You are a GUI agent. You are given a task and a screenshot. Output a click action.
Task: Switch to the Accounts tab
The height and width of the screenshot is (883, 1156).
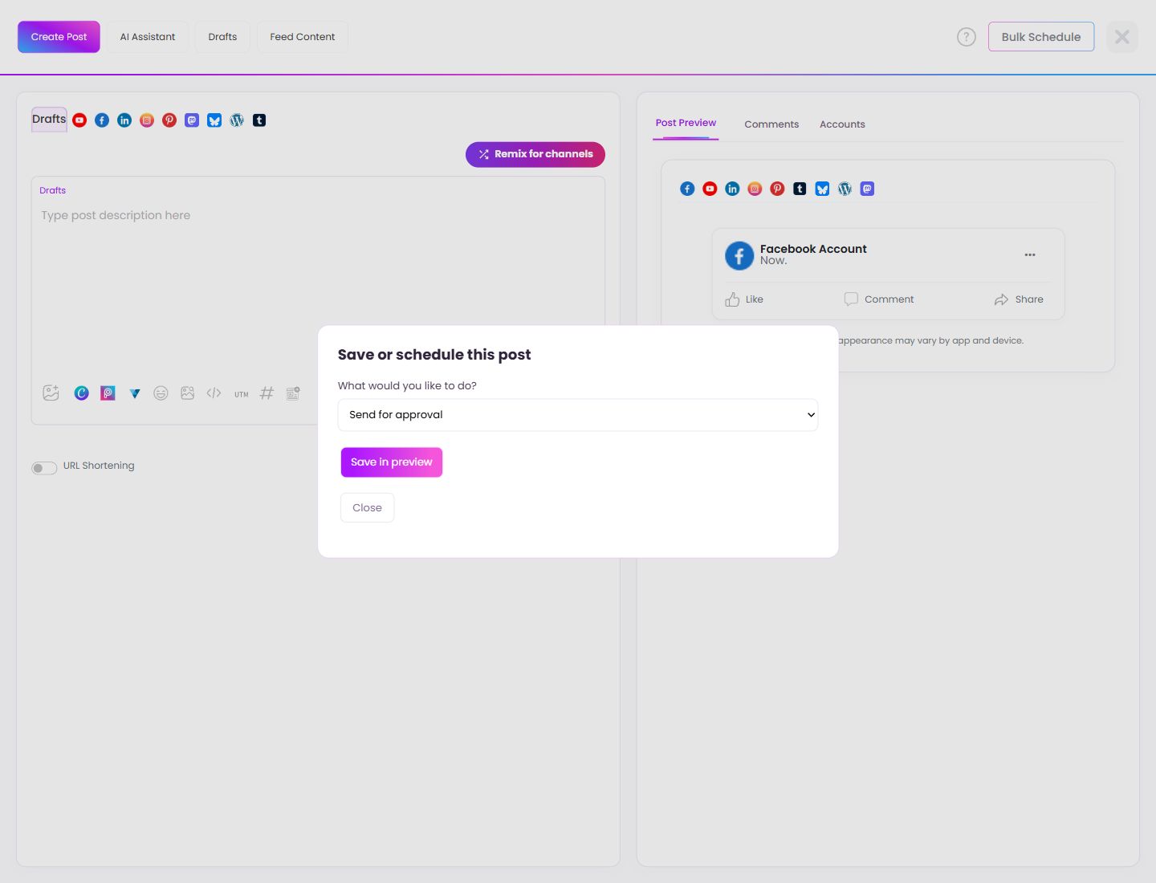tap(842, 124)
